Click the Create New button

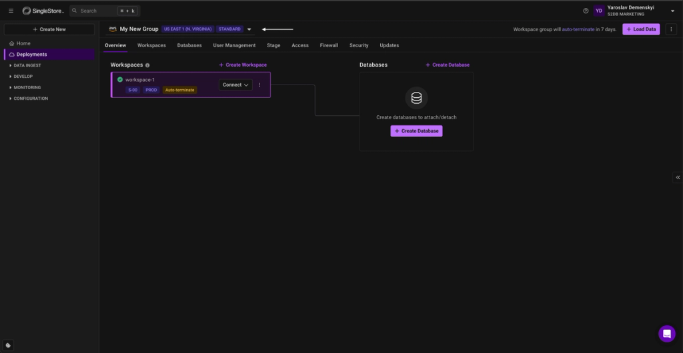pyautogui.click(x=49, y=29)
